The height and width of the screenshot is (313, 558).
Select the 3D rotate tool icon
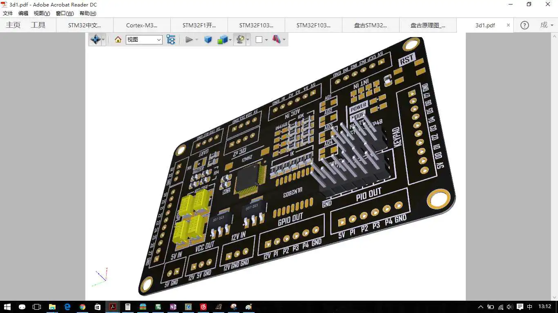[x=95, y=40]
